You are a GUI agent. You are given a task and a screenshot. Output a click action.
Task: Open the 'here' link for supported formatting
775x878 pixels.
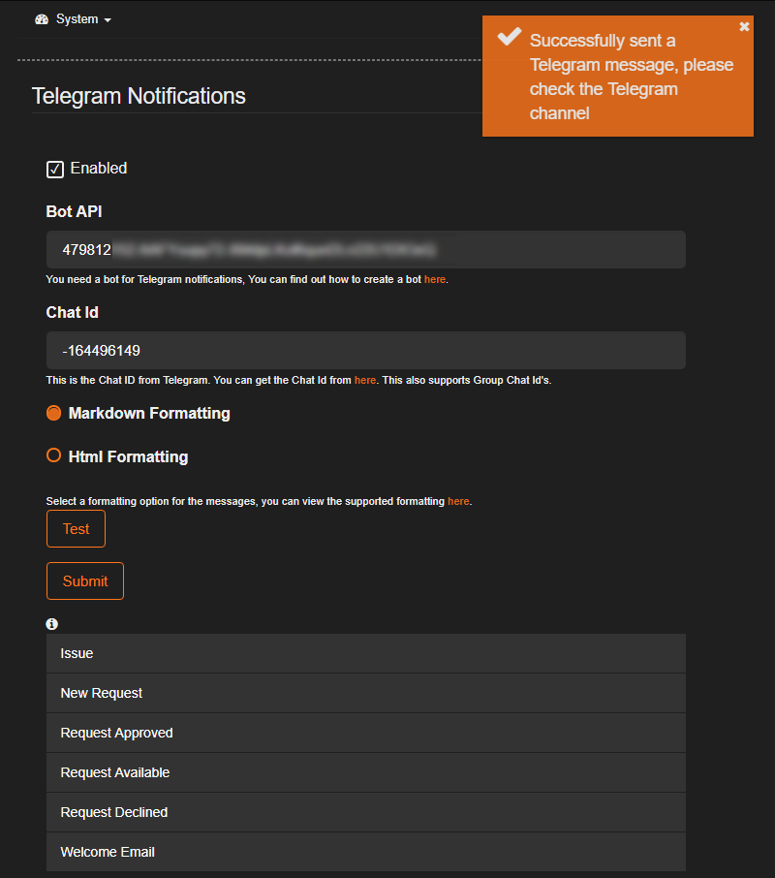458,501
